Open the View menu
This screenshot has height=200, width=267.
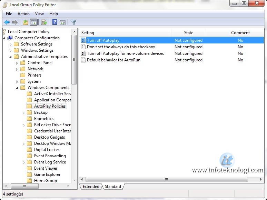[39, 14]
